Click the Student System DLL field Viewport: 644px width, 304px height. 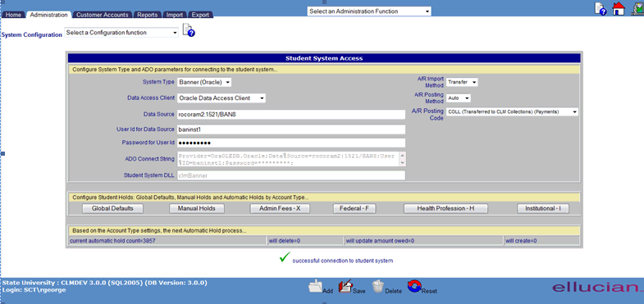291,175
